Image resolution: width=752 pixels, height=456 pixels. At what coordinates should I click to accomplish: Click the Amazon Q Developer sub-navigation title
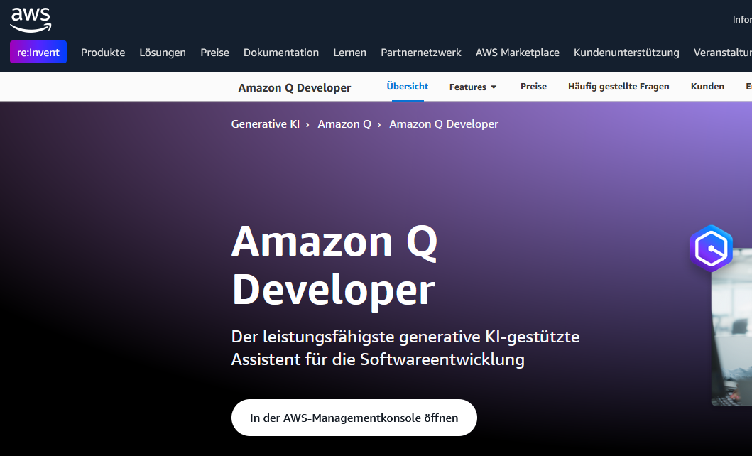[295, 88]
